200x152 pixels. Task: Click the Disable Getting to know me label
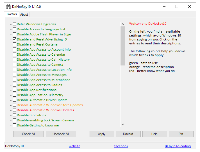(x=38, y=125)
